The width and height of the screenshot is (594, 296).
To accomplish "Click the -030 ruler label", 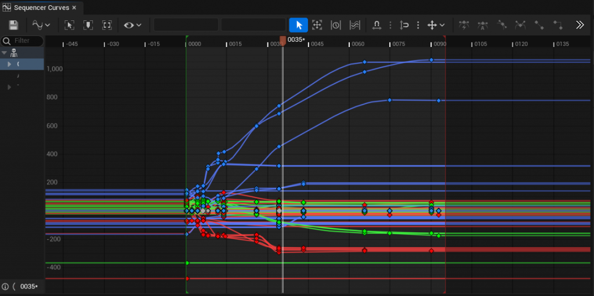I will tap(113, 44).
